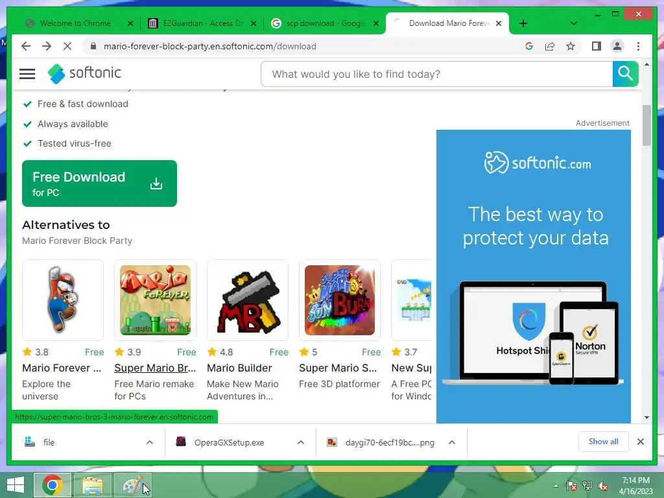Click 'Mario Forever ...' title link
The height and width of the screenshot is (498, 664).
click(x=62, y=368)
